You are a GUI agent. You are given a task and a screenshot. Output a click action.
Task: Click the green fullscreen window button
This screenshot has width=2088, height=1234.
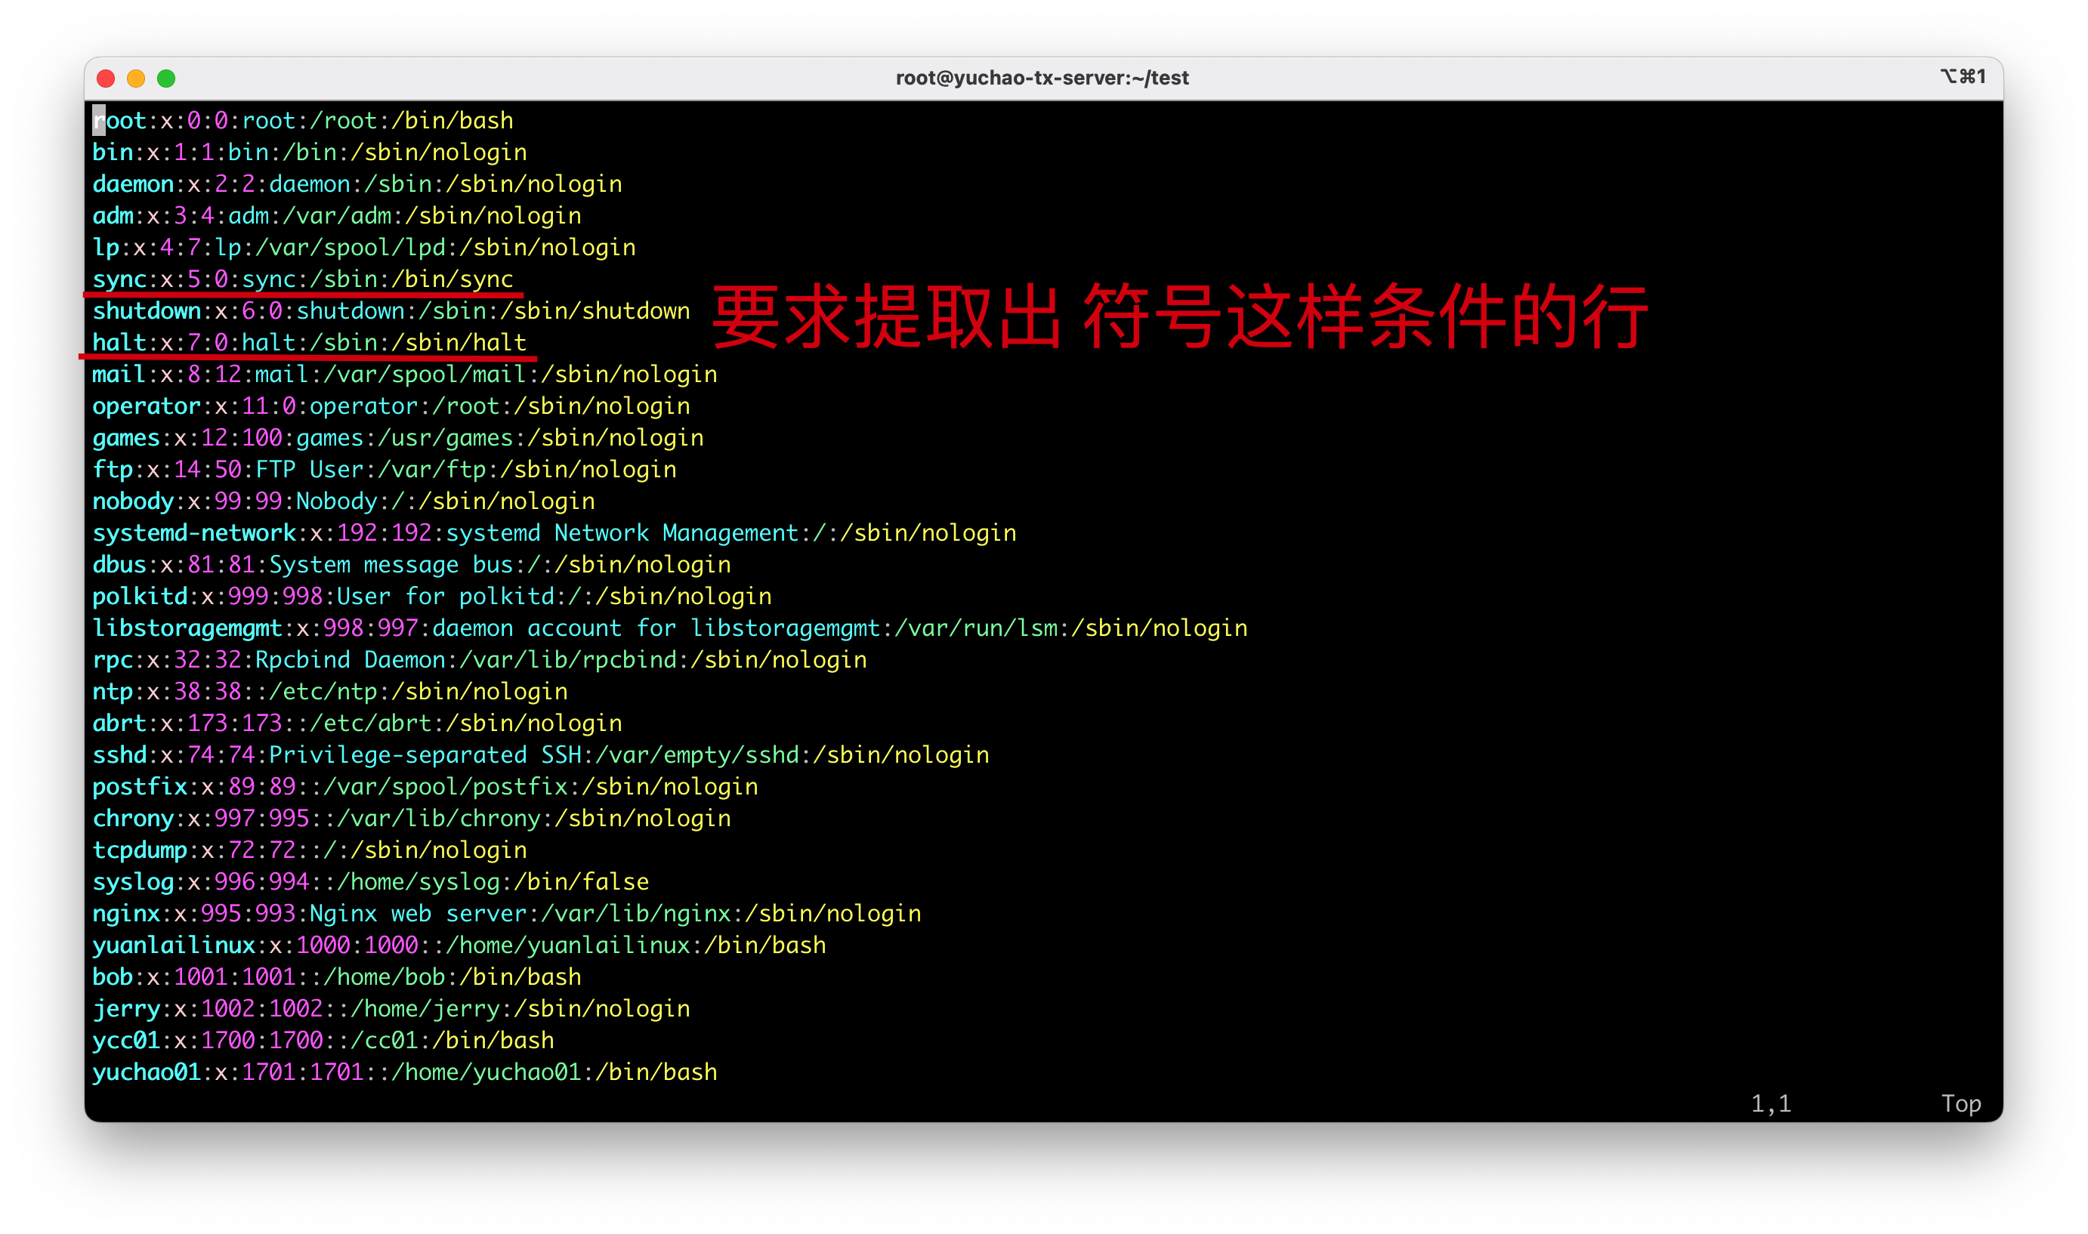[166, 79]
